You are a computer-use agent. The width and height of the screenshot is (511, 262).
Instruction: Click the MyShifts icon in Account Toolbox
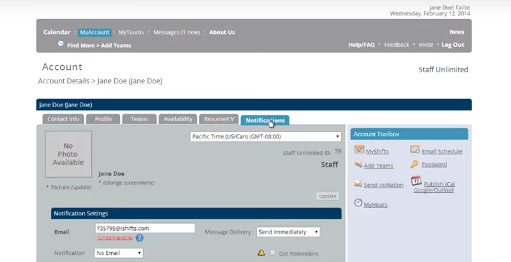[x=358, y=151]
